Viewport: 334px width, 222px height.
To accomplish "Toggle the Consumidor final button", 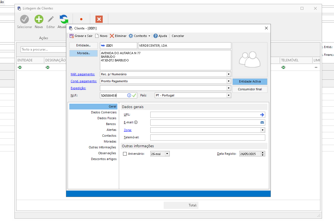I will [250, 89].
